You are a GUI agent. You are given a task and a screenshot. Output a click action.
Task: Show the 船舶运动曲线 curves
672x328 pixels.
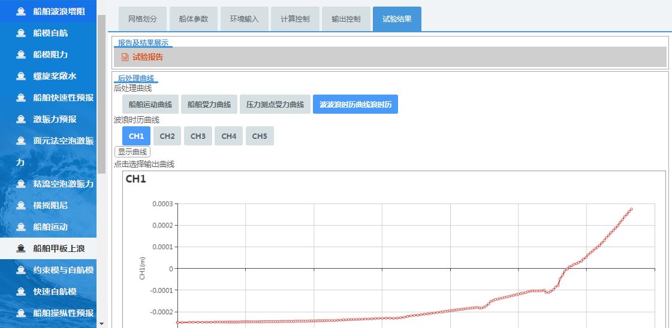(150, 104)
